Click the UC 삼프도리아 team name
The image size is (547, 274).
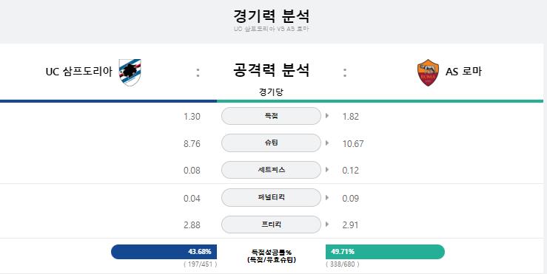tap(79, 72)
